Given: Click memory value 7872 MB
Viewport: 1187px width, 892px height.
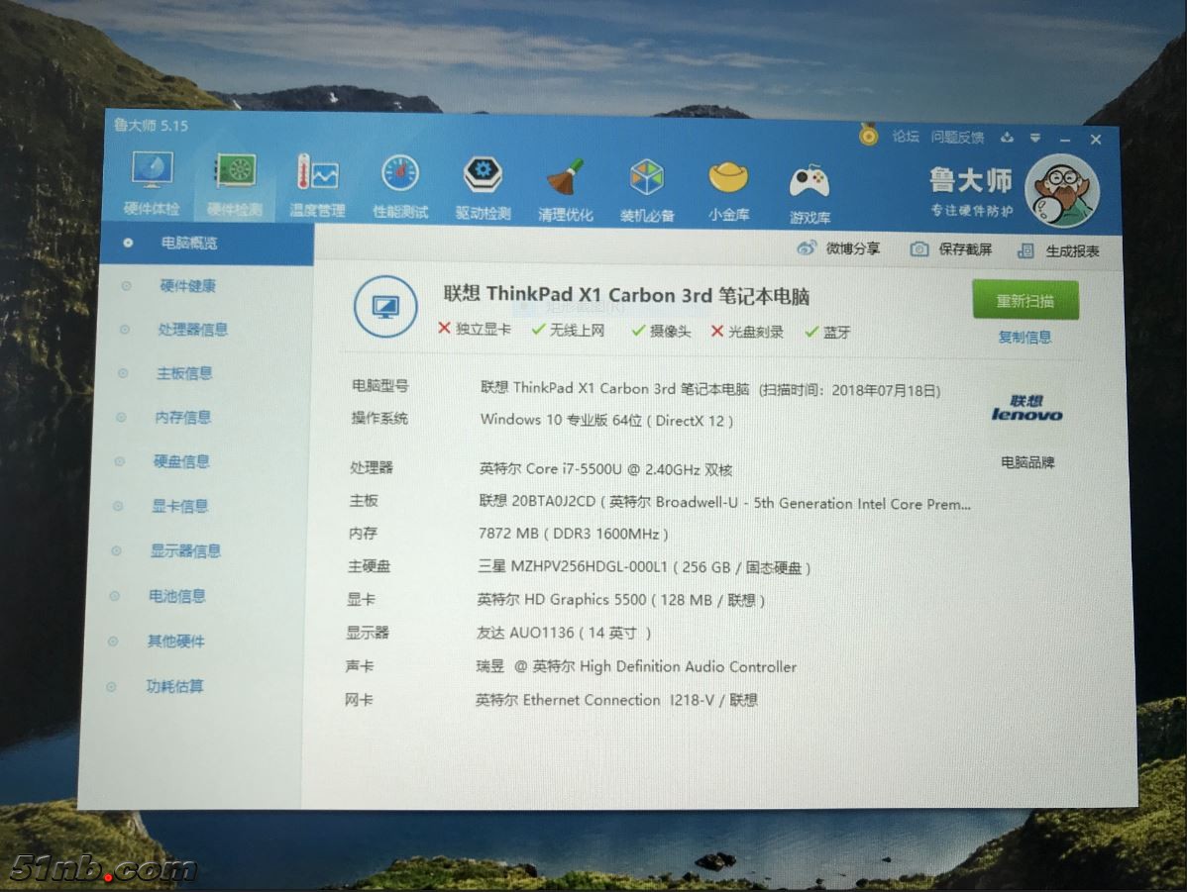Looking at the screenshot, I should (573, 534).
